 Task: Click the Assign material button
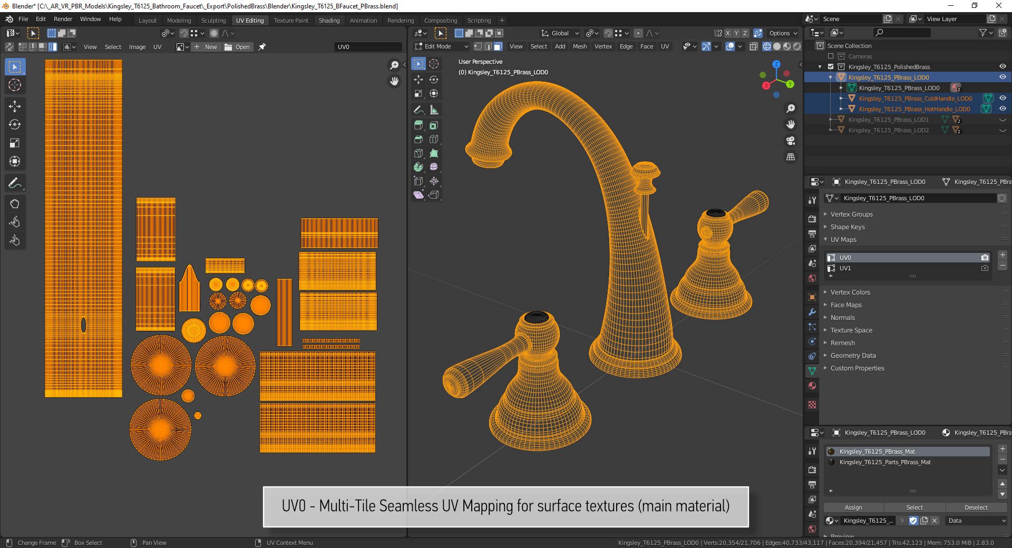(853, 507)
